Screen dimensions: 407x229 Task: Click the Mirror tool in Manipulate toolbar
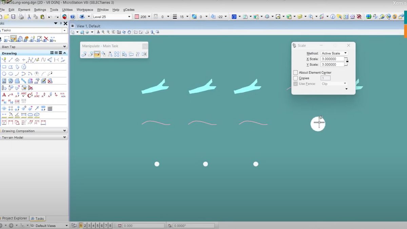(x=110, y=54)
